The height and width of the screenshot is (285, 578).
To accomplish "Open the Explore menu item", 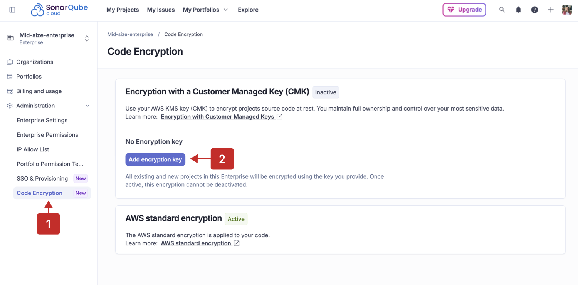I will tap(248, 10).
